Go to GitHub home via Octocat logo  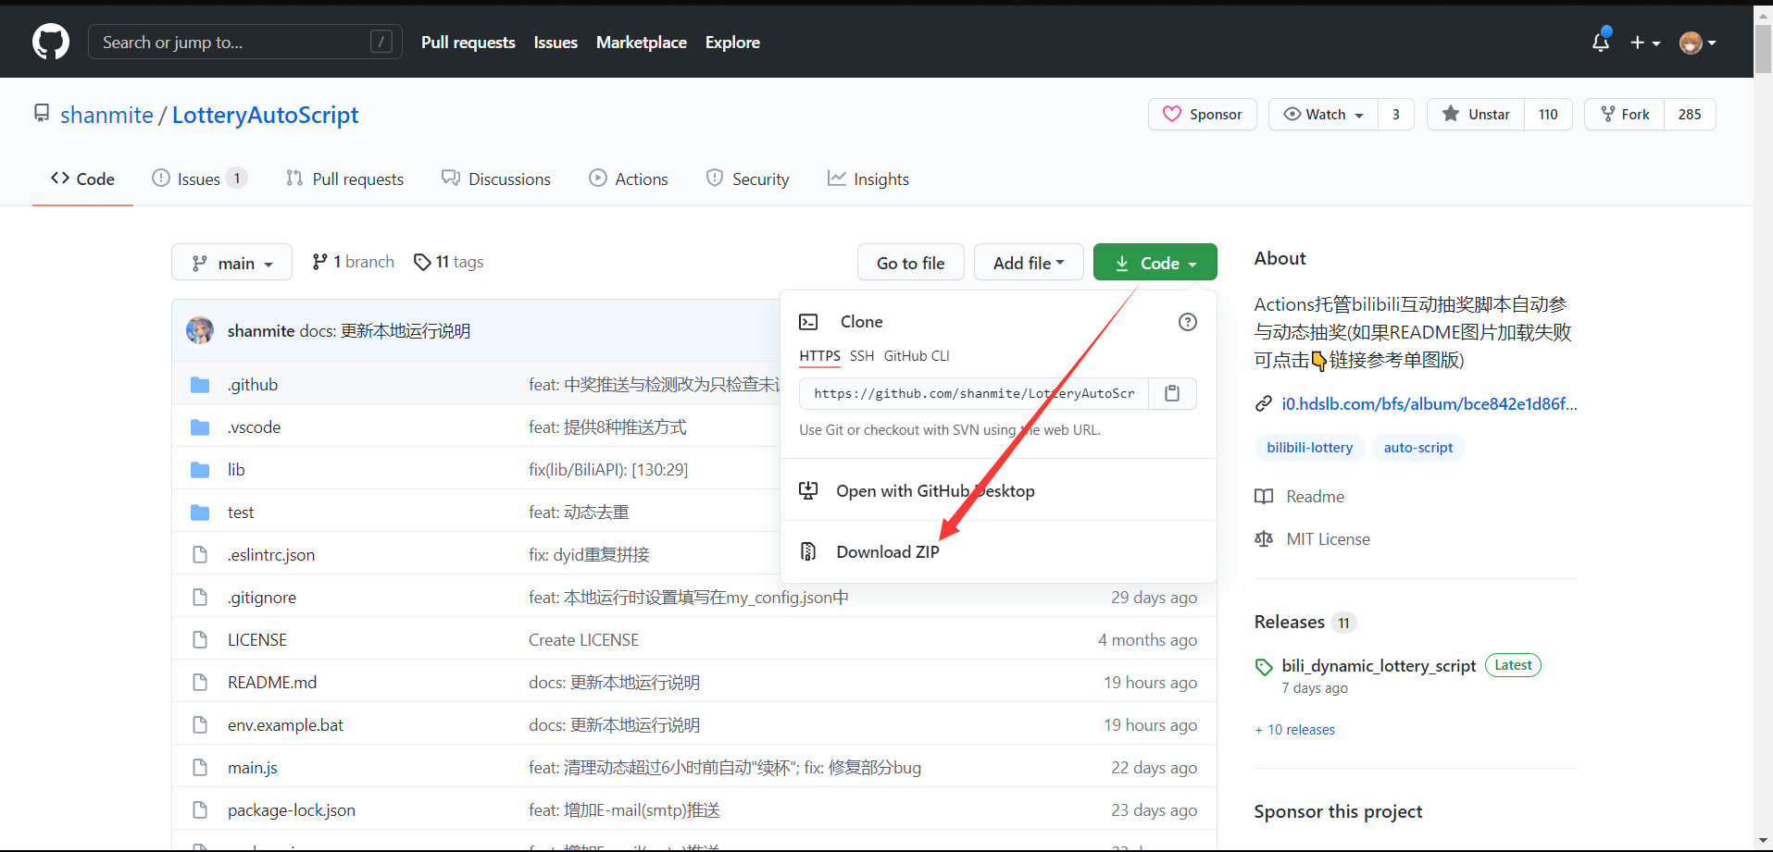click(51, 42)
